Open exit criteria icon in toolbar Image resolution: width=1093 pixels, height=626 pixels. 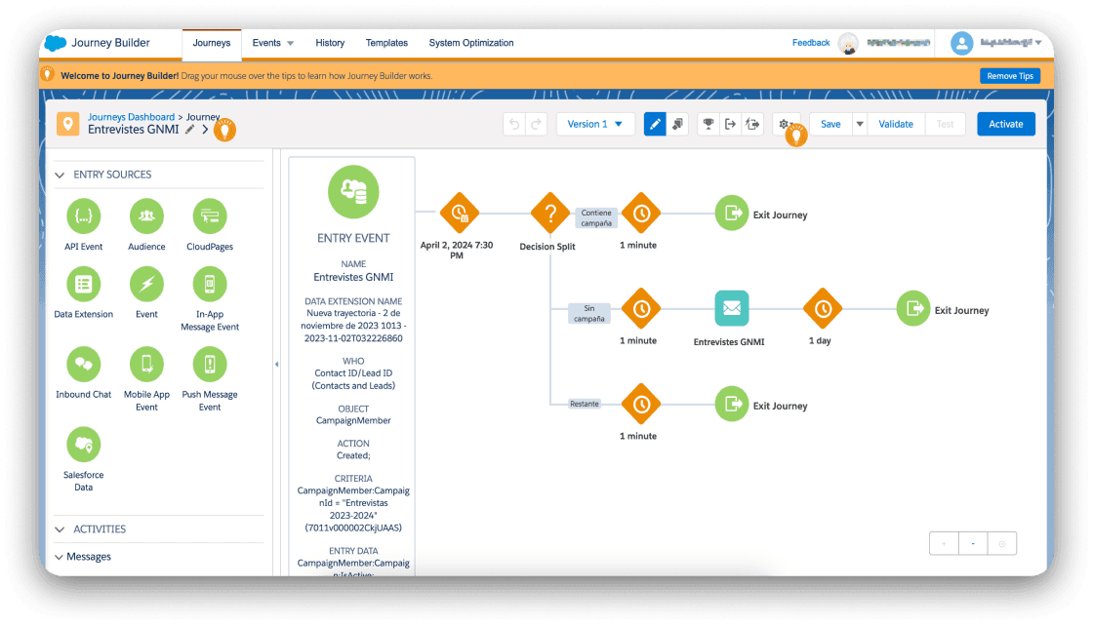tap(730, 124)
